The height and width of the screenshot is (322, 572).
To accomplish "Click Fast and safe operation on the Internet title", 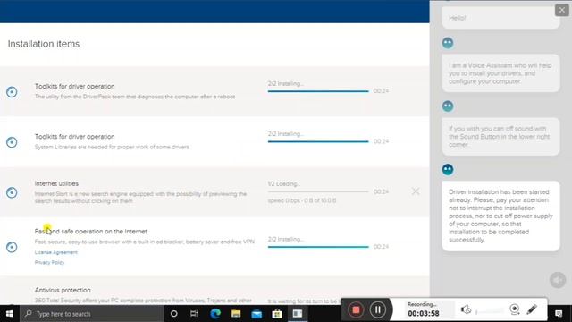I will point(91,231).
